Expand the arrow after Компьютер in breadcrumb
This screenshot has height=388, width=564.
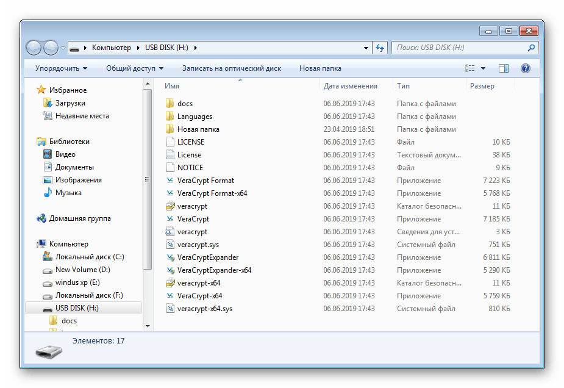[x=138, y=48]
